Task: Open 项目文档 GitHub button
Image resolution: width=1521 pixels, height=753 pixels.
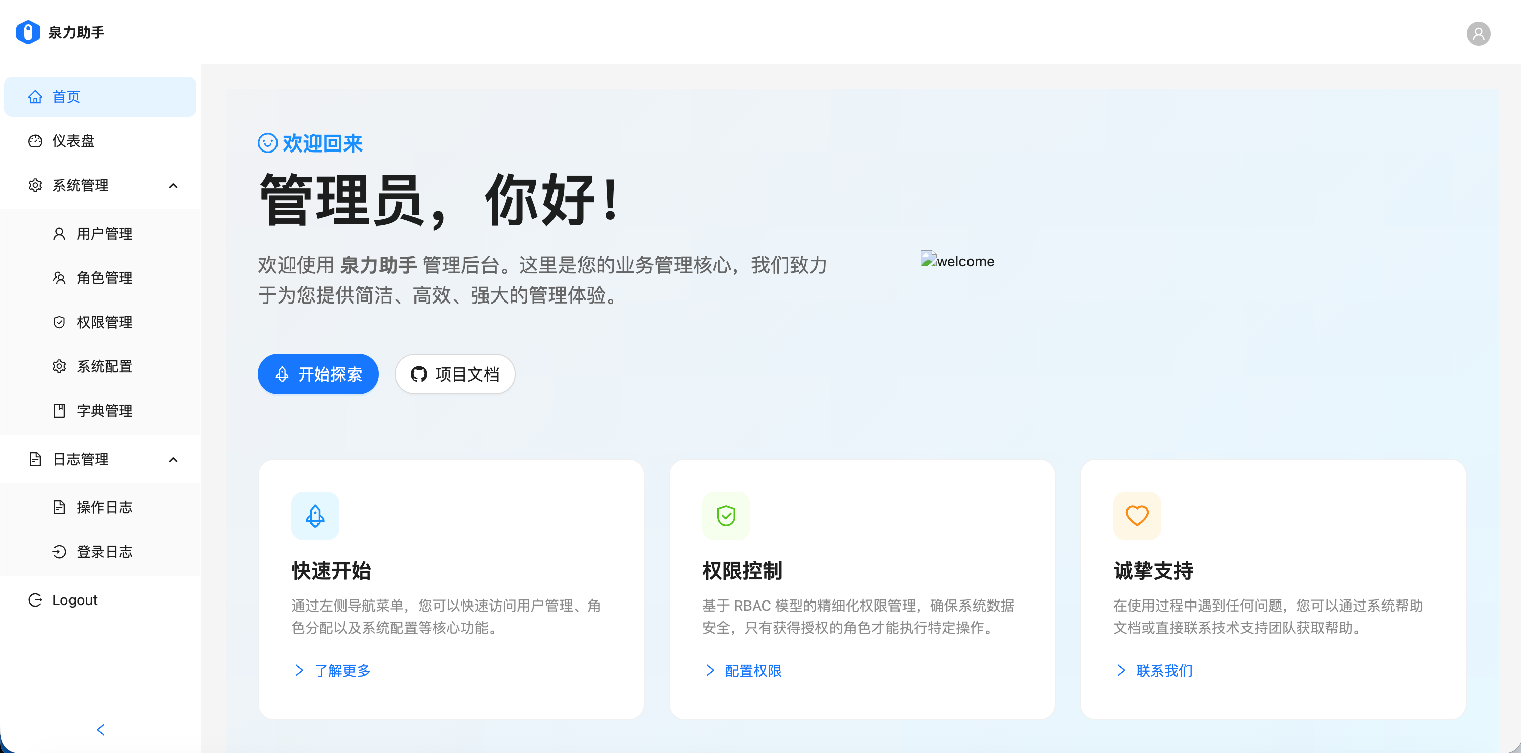Action: [x=455, y=374]
